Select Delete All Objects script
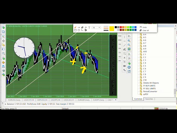The width and height of the screenshot is (177, 133). (x=151, y=83)
